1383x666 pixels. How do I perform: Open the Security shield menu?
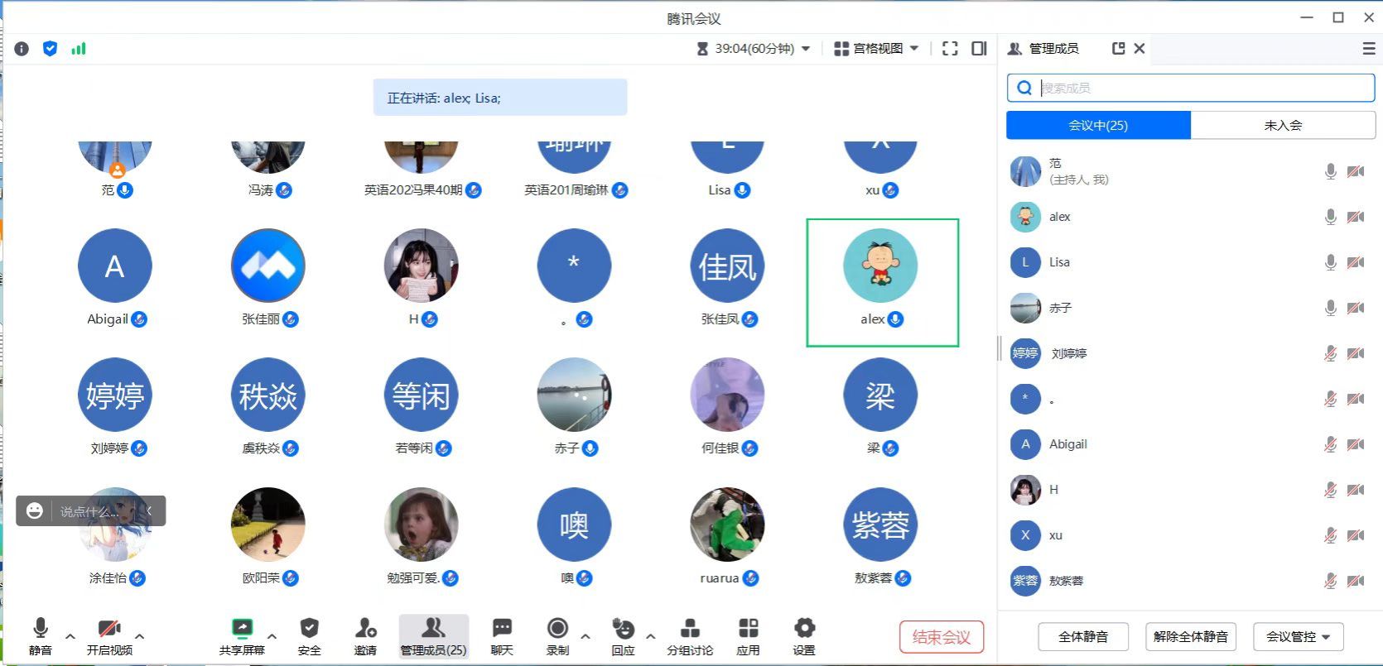pyautogui.click(x=309, y=635)
